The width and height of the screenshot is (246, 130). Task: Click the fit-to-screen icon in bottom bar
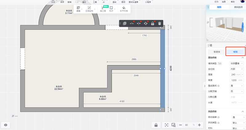tap(166, 125)
